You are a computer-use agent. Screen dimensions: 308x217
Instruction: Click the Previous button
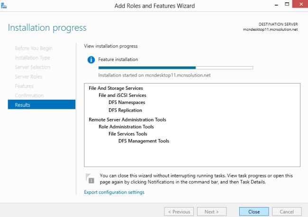coord(179,212)
